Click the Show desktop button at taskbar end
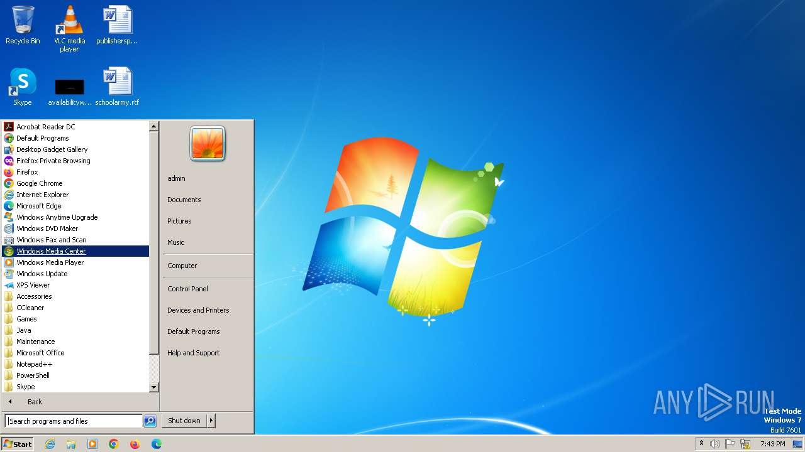This screenshot has height=452, width=805. click(797, 444)
